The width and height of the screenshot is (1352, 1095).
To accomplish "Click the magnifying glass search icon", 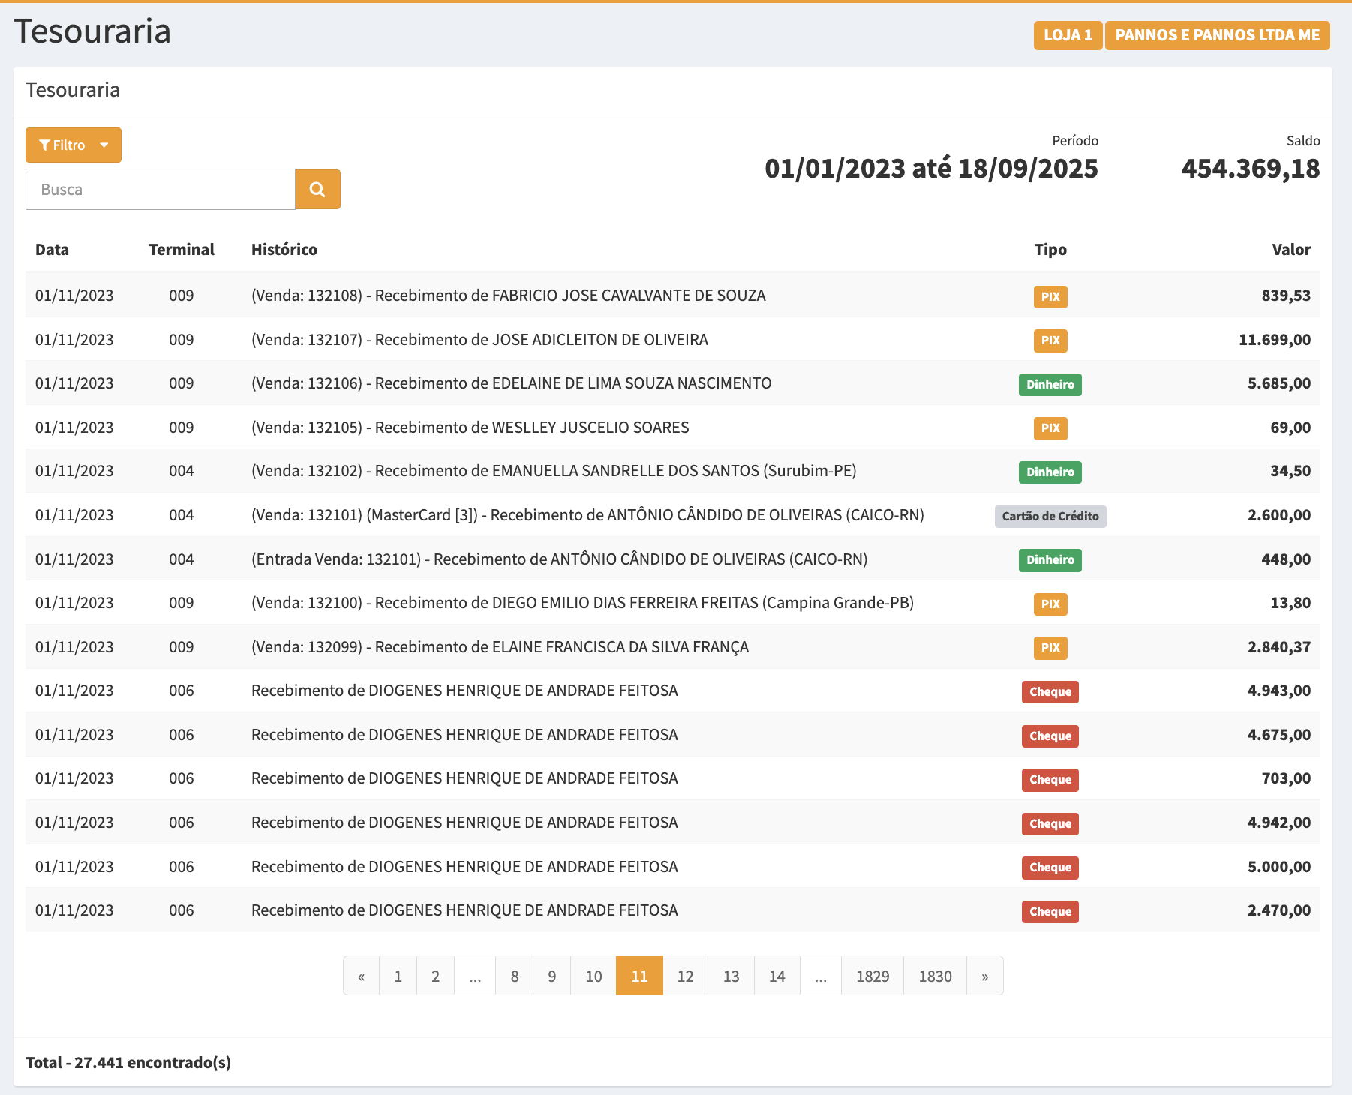I will point(317,190).
